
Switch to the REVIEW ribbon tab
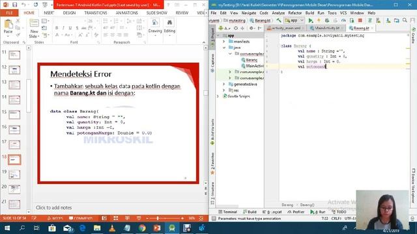[182, 13]
